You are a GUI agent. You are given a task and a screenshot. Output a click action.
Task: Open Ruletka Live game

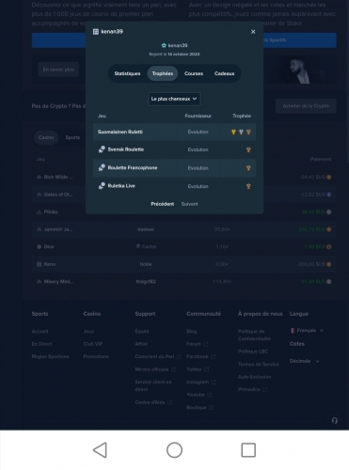pos(121,186)
